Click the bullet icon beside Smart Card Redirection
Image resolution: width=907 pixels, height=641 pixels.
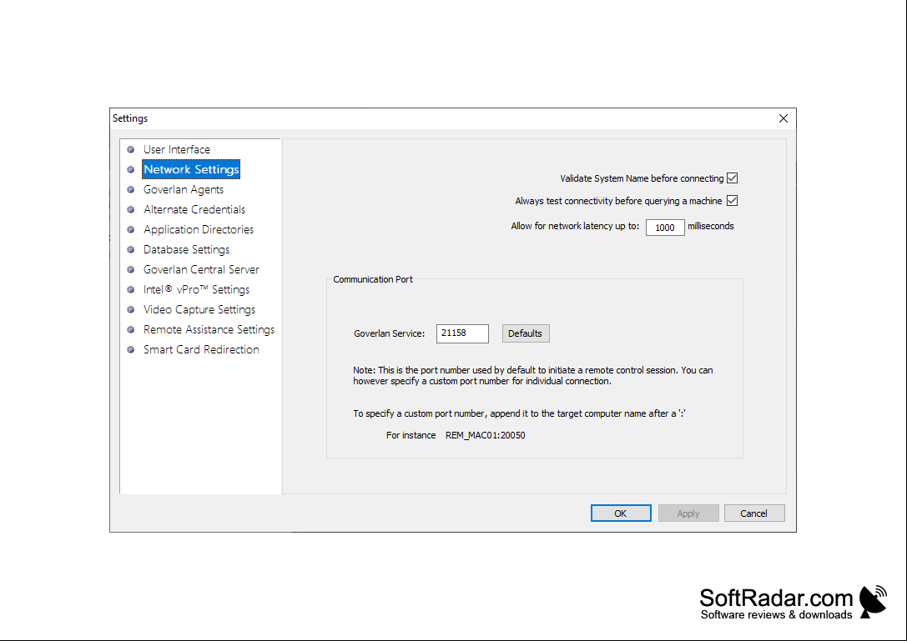(x=131, y=350)
